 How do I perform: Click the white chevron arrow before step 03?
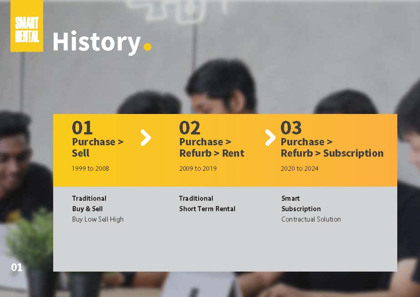point(270,138)
